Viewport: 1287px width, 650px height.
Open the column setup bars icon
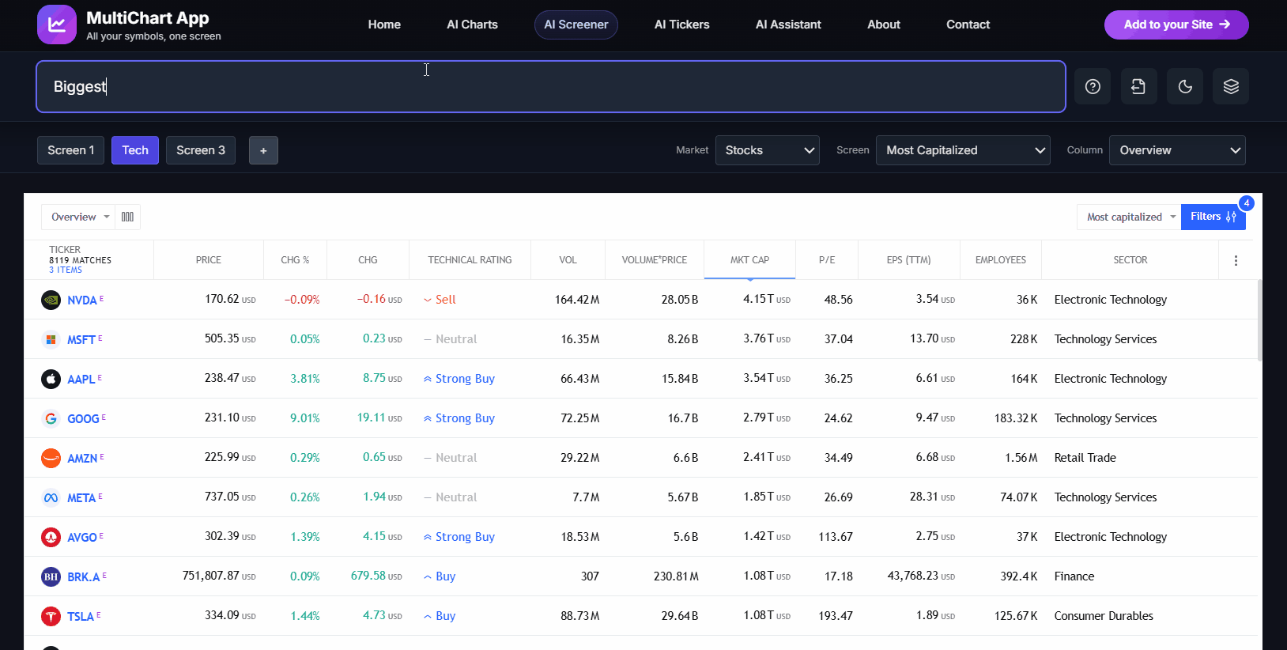pos(127,217)
